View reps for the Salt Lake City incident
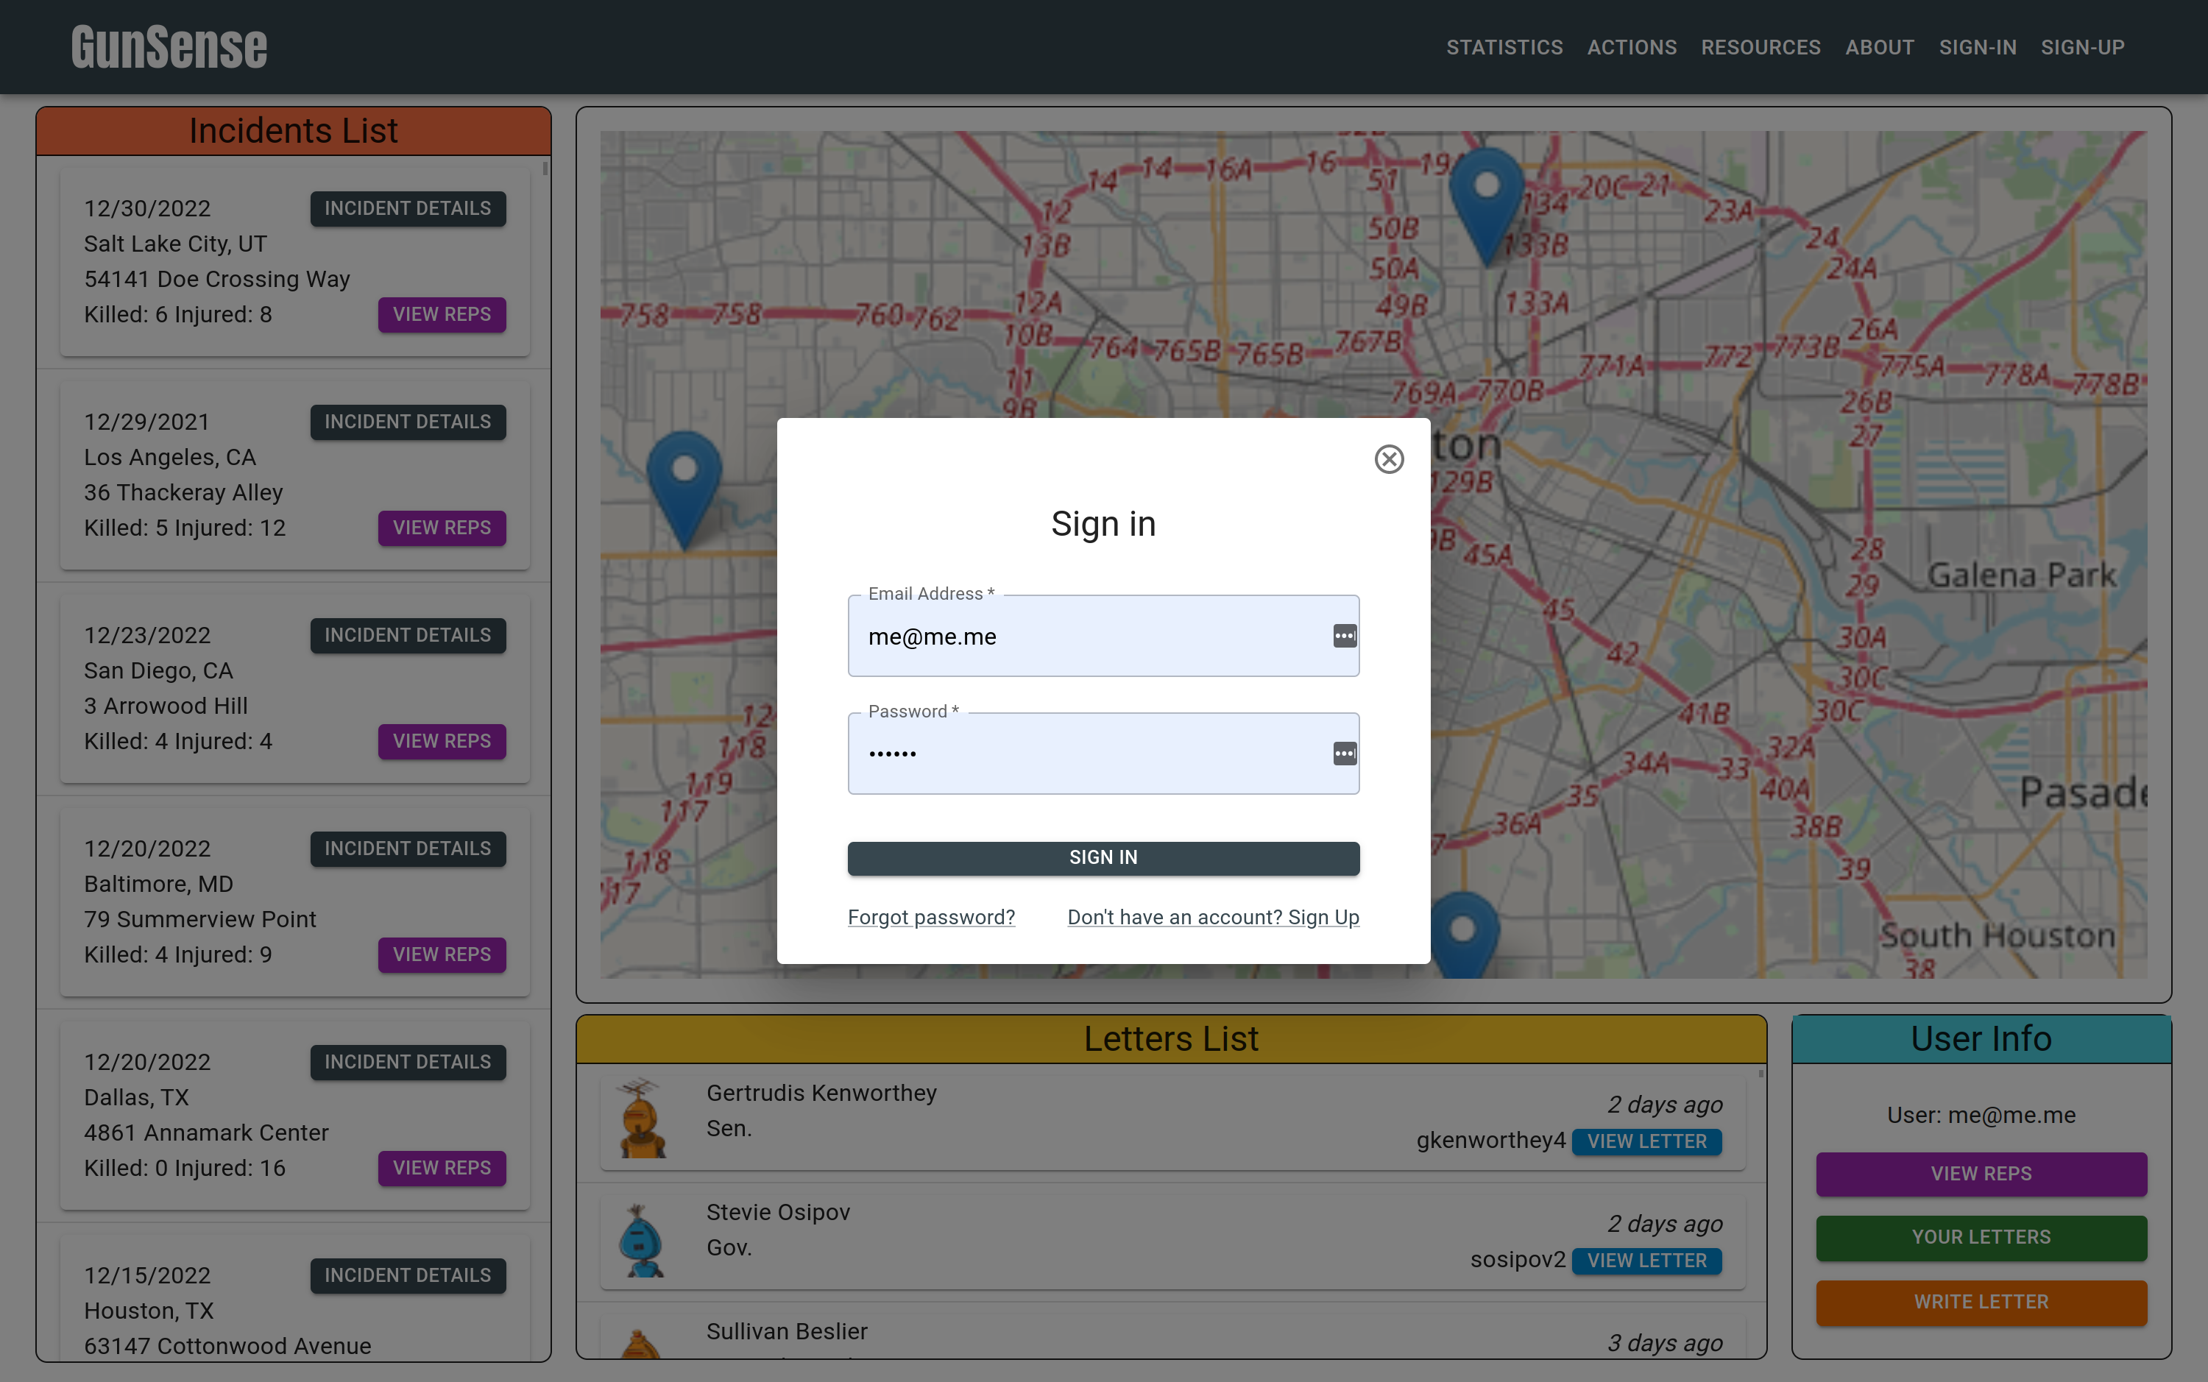 [442, 314]
